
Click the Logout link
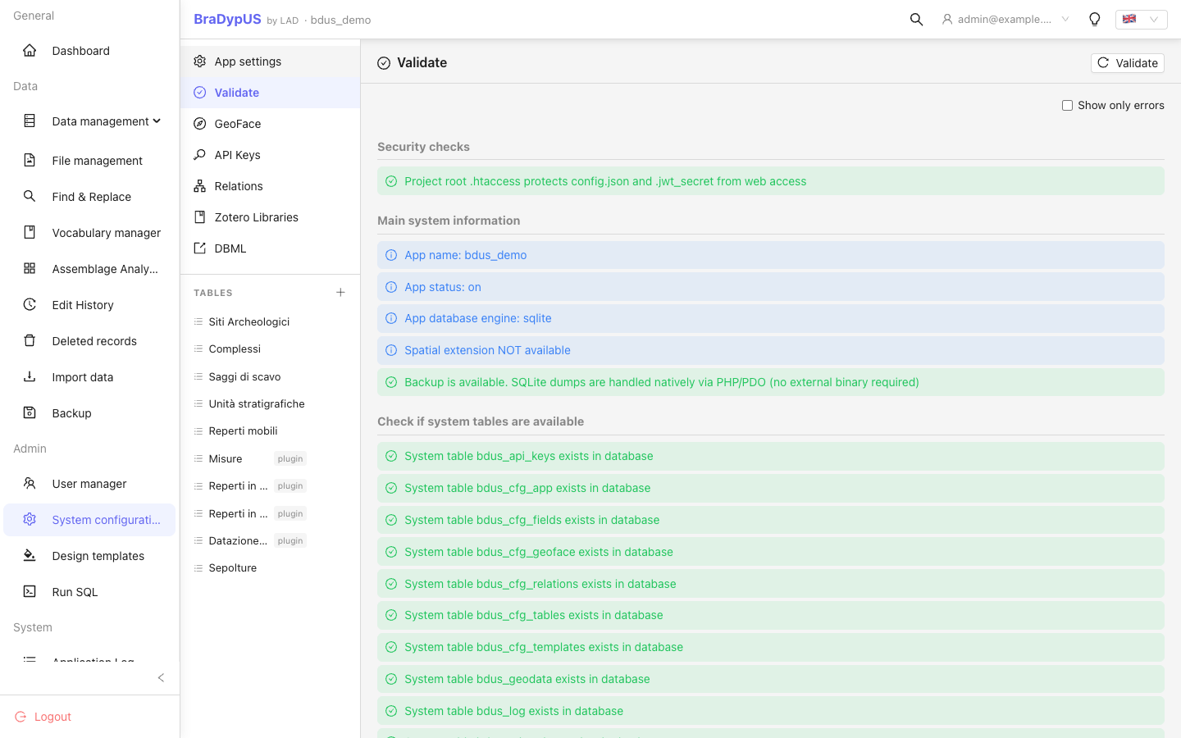tap(52, 717)
